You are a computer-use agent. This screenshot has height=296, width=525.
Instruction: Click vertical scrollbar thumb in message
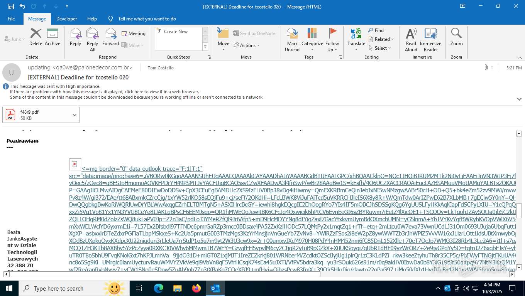[x=519, y=211]
